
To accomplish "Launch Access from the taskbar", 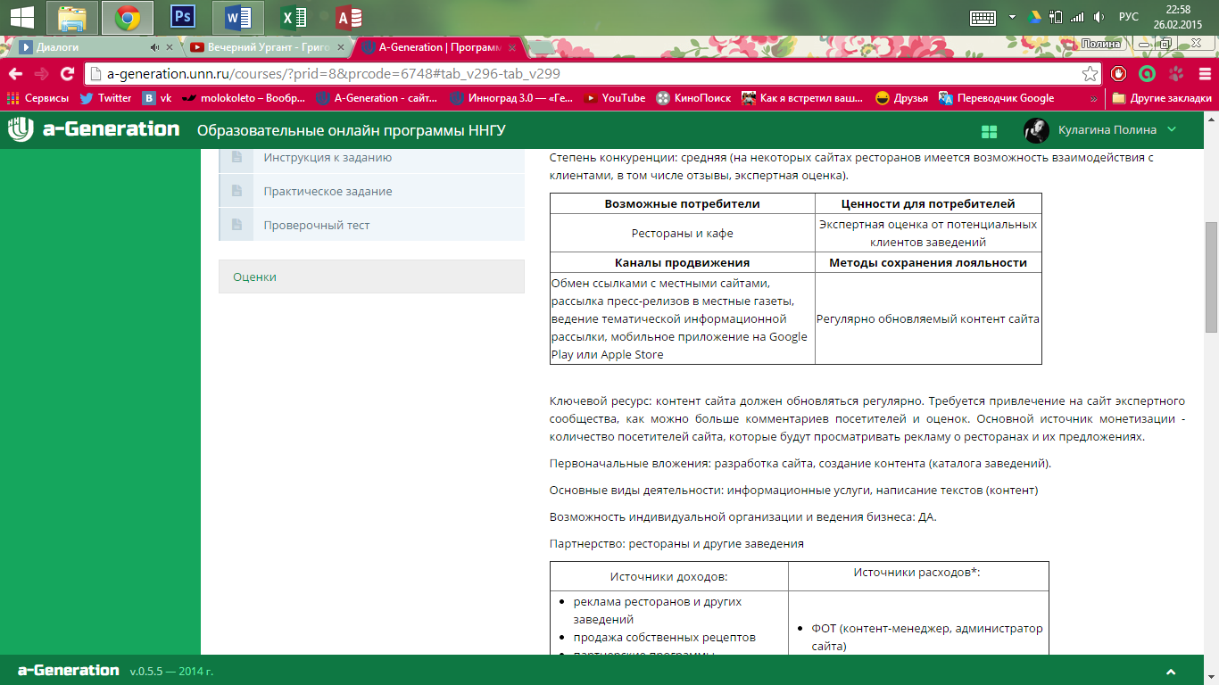I will coord(347,17).
